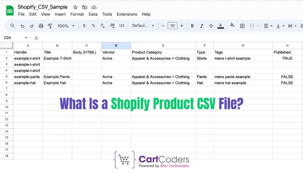Viewport: 303px width, 180px height.
Task: Select cell mens pants example
Action: tap(243, 77)
